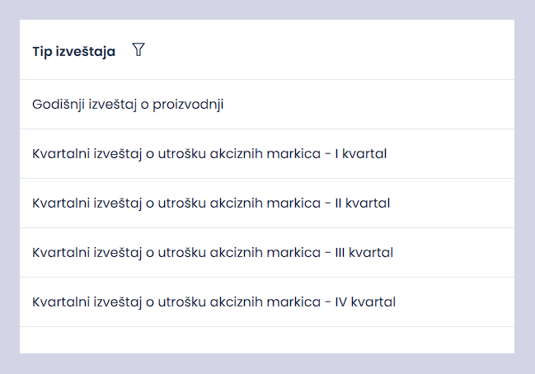Select the II kvartal akciznih markica report
Image resolution: width=535 pixels, height=374 pixels.
point(267,203)
